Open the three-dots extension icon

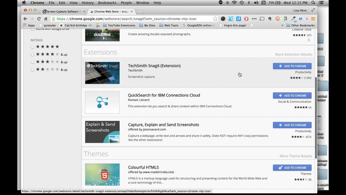click(254, 19)
